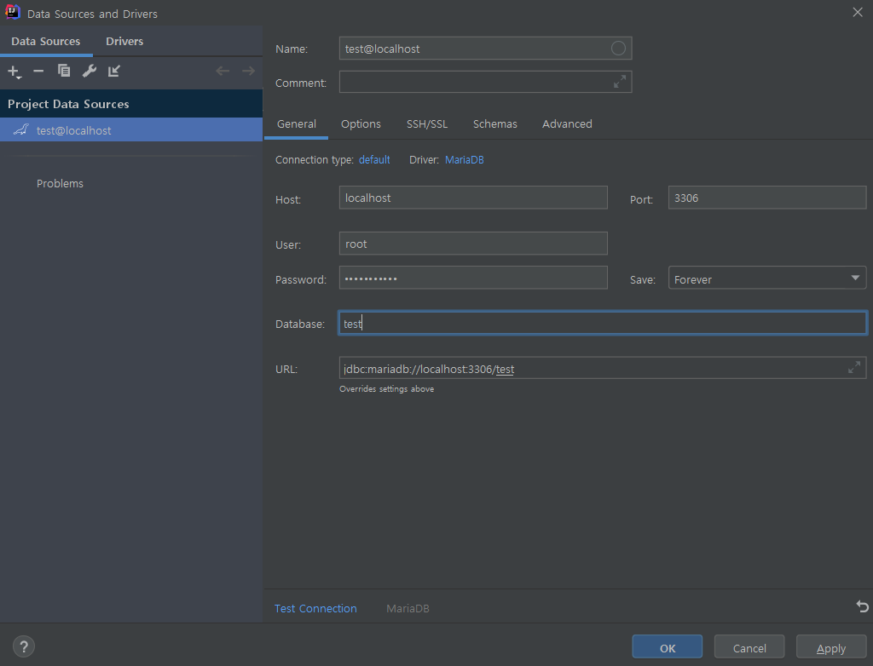Open the Save duration dropdown
This screenshot has width=873, height=666.
855,278
